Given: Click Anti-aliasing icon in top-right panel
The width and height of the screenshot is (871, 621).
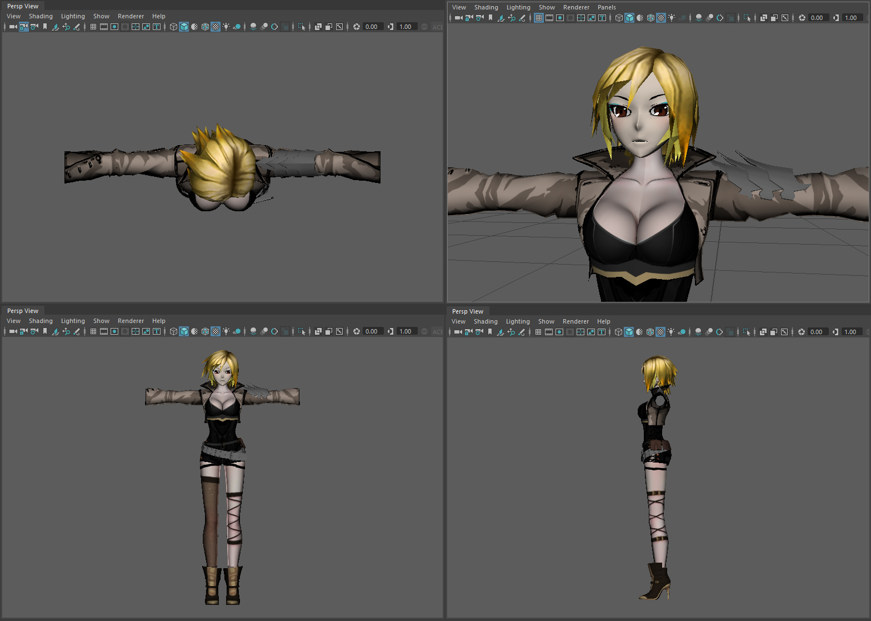Looking at the screenshot, I should (x=720, y=18).
